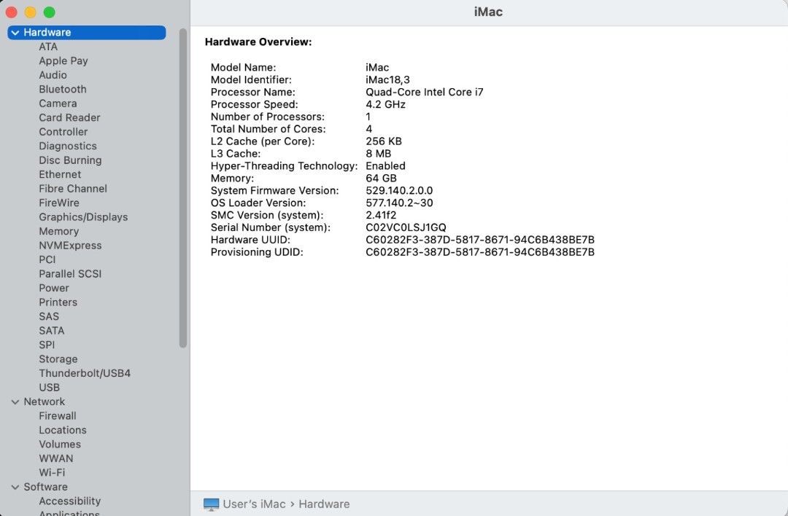The height and width of the screenshot is (516, 788).
Task: Select the Software category label
Action: click(46, 487)
